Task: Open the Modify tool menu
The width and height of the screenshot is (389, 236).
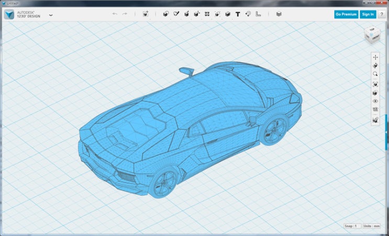Action: point(197,14)
